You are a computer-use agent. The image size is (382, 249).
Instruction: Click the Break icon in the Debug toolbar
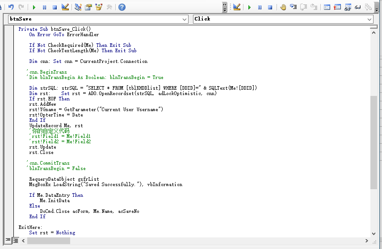(x=260, y=7)
